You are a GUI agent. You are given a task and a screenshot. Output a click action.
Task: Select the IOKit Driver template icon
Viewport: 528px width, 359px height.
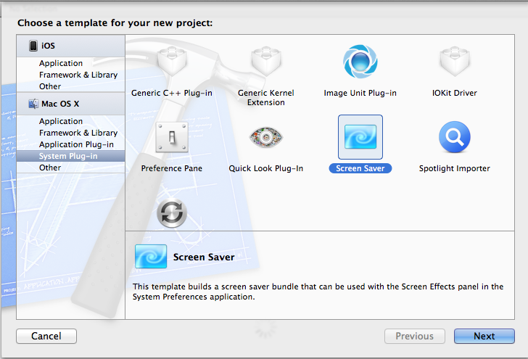coord(455,62)
